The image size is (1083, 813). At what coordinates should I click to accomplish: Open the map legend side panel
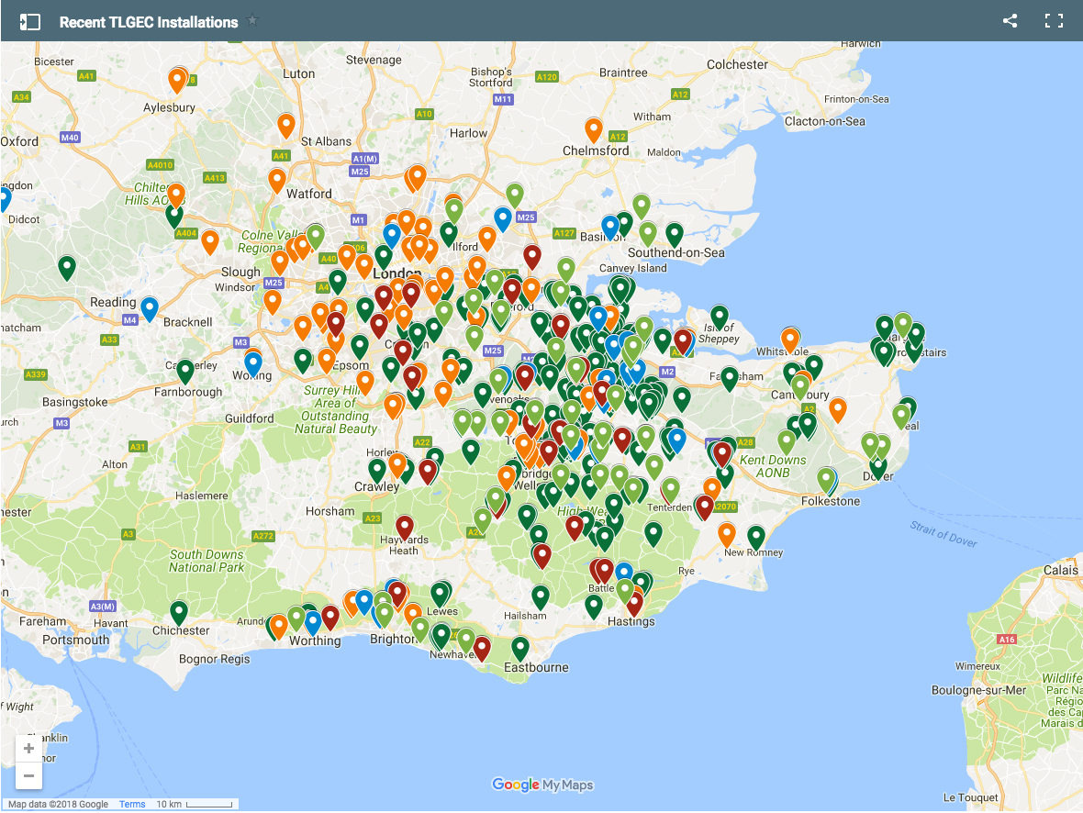point(30,20)
